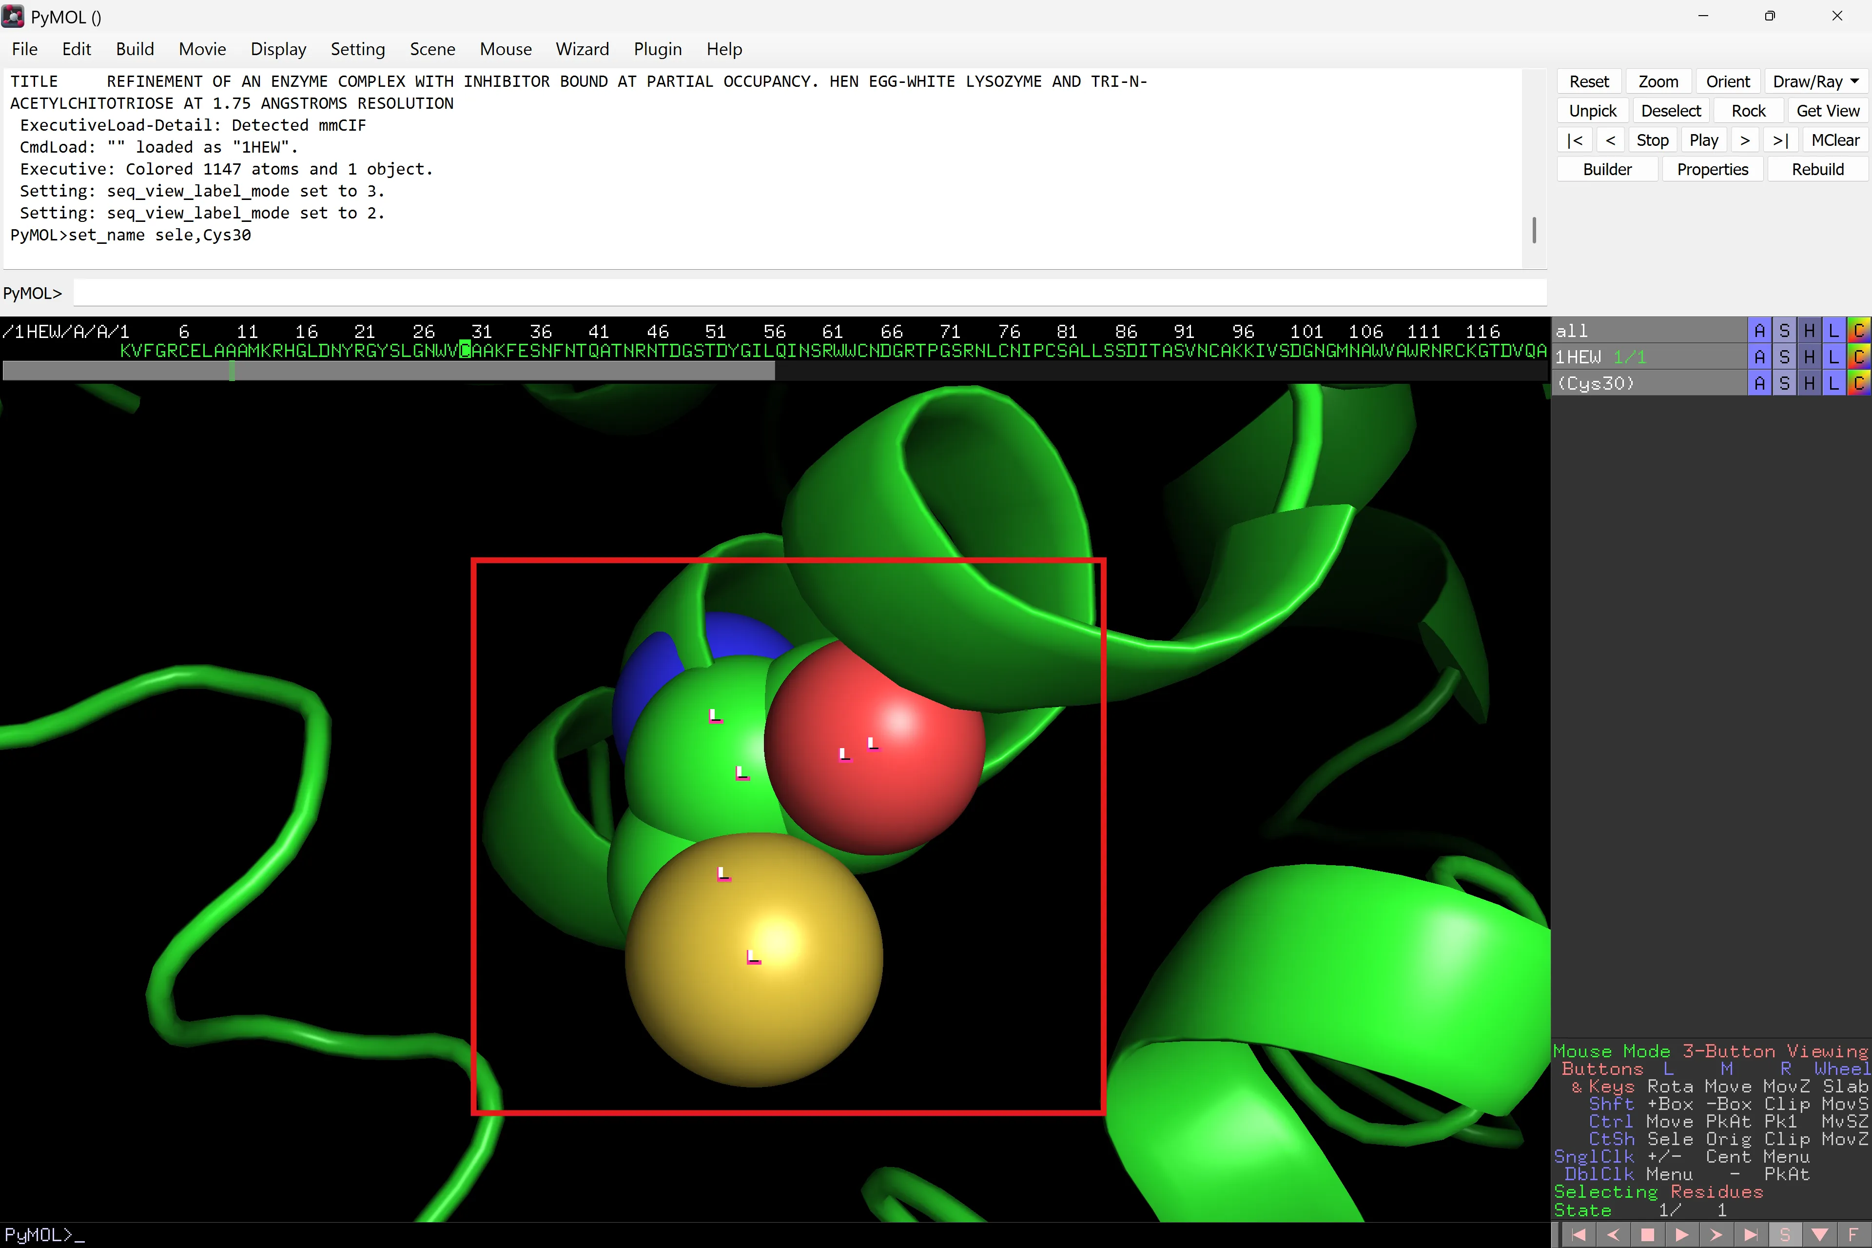
Task: Toggle fullscreen with pink F button
Action: tap(1853, 1234)
